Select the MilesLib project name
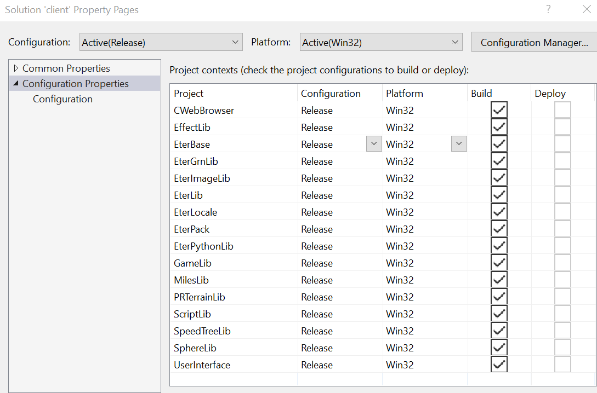 point(191,280)
